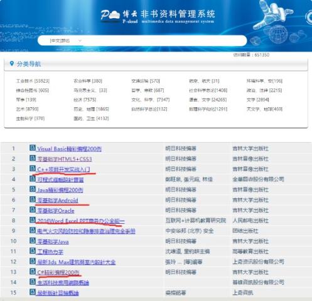This screenshot has height=301, width=312.
Task: Open the C#精彩编程200例 title link
Action: pos(58,272)
